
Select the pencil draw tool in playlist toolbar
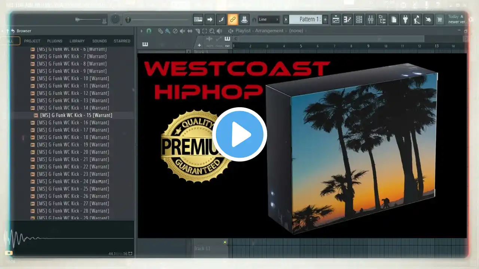(161, 31)
